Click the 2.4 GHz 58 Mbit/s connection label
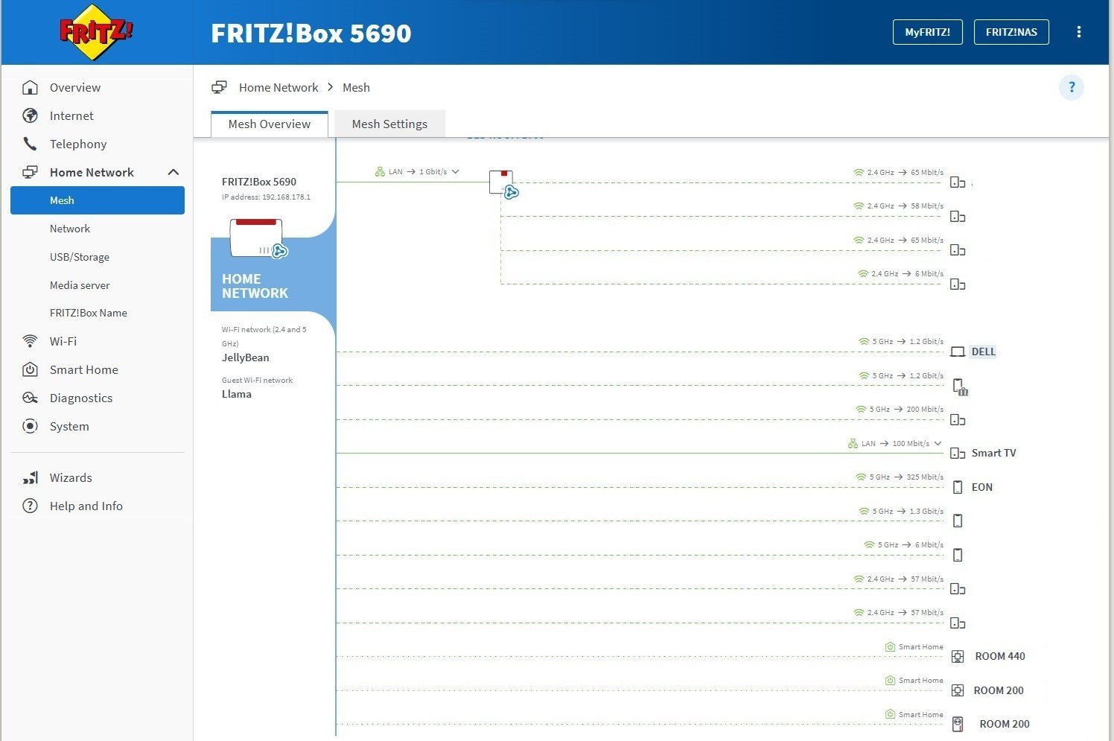 pos(899,206)
